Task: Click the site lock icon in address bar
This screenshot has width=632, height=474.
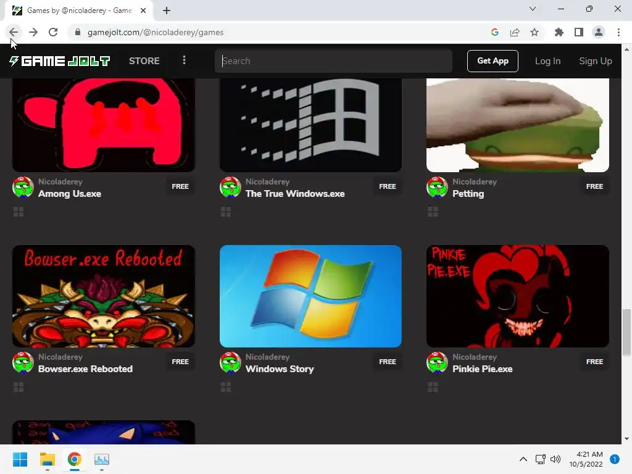Action: [78, 32]
